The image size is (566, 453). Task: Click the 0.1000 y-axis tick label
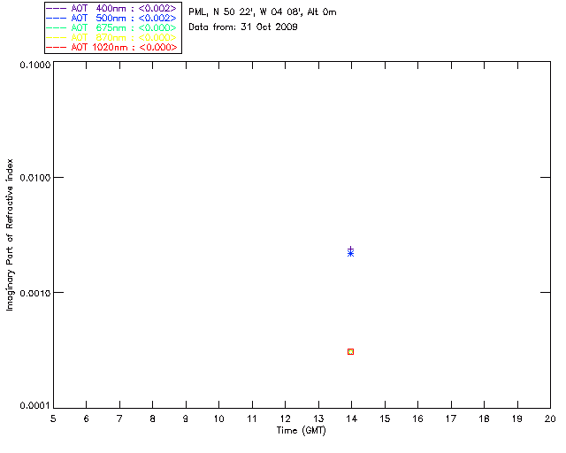35,65
